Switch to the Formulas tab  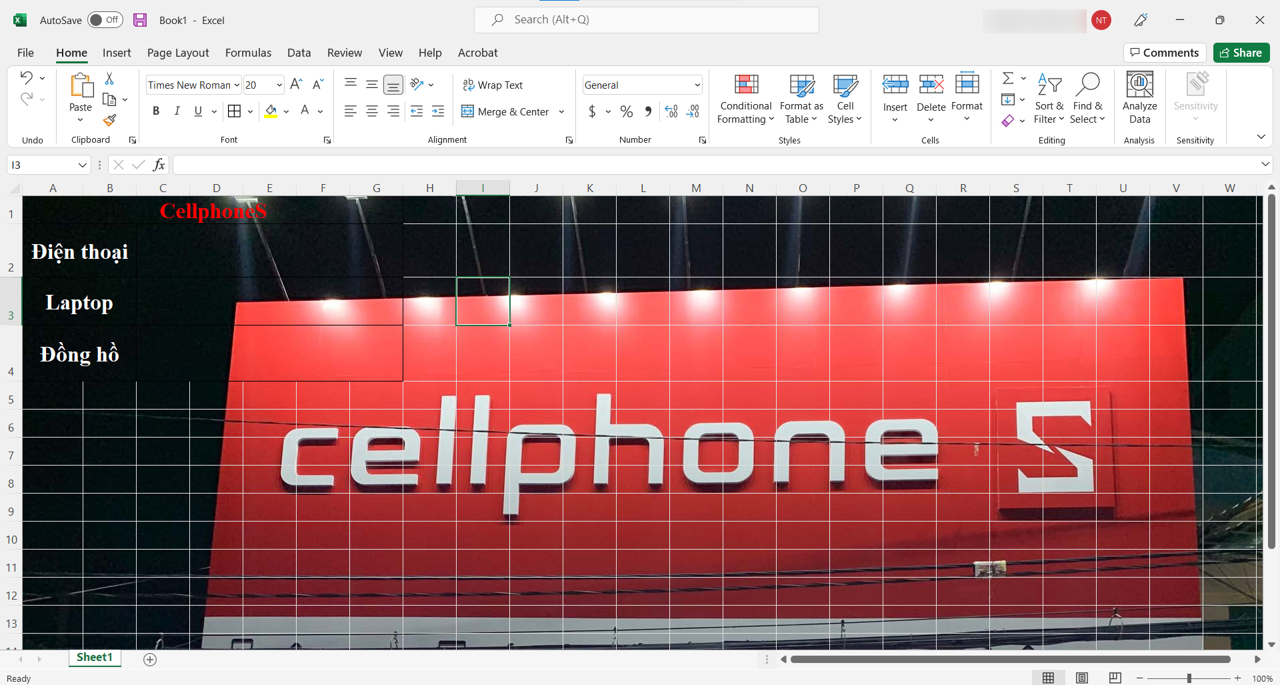pyautogui.click(x=248, y=53)
